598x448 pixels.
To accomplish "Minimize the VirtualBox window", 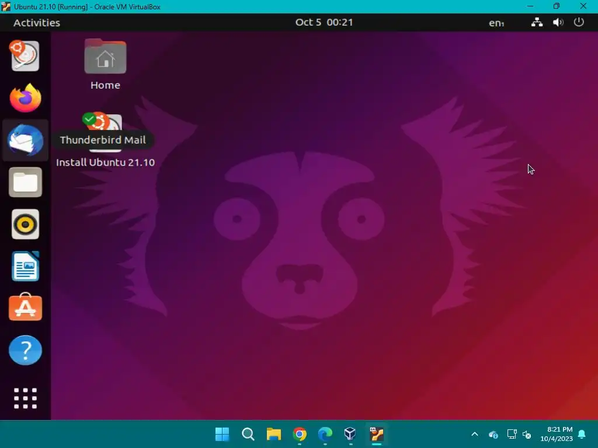I will [x=530, y=6].
